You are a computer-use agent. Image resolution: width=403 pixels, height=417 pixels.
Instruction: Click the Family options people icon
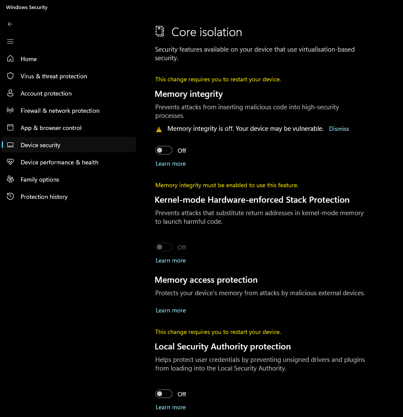pyautogui.click(x=10, y=179)
